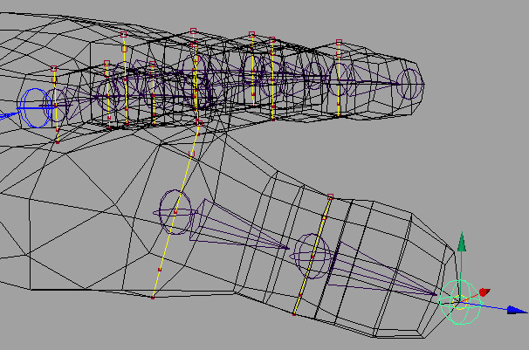Click red square atop the lower finger's yellow line

pos(330,196)
